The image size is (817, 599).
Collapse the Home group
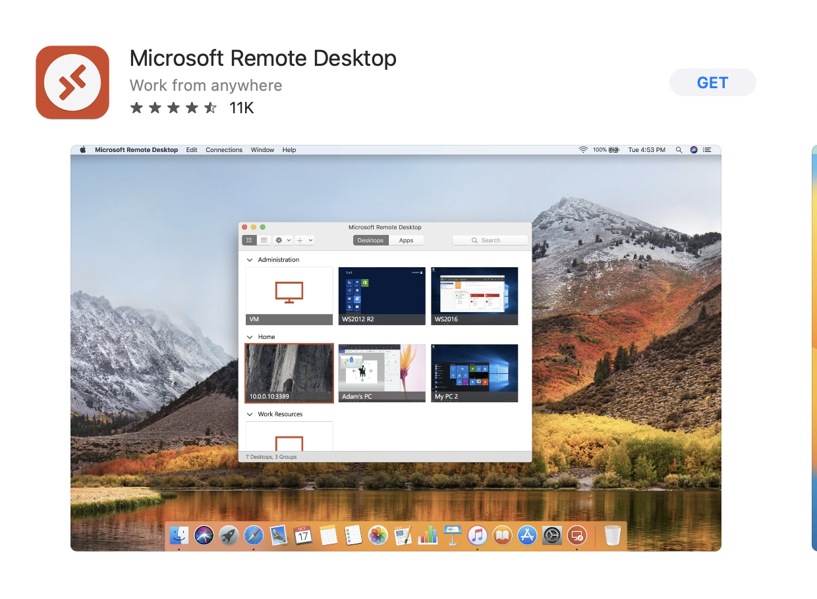click(250, 337)
